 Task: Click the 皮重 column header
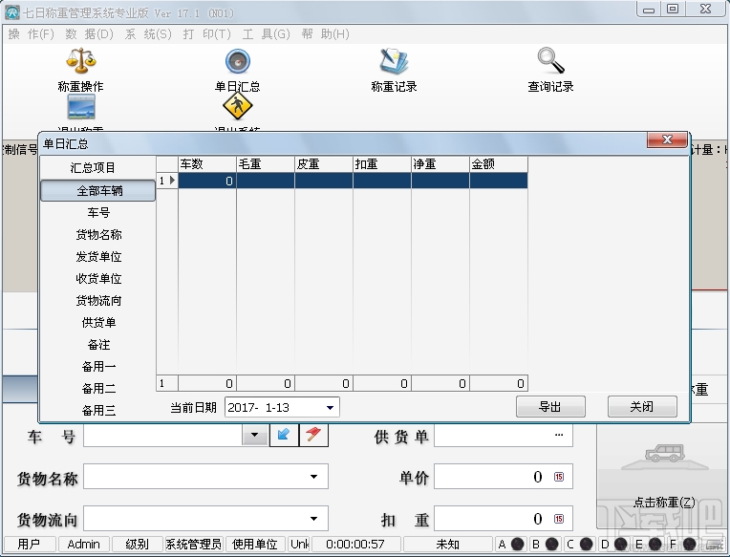[324, 164]
